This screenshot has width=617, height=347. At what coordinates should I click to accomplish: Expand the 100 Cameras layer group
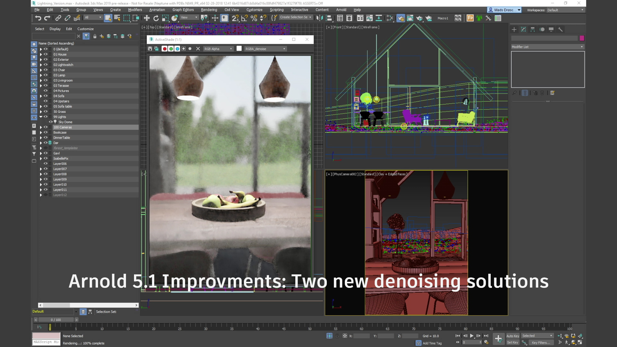click(41, 127)
